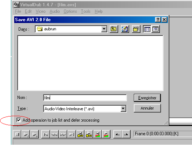
Task: Scan forward for next scene change
Action: point(106,134)
